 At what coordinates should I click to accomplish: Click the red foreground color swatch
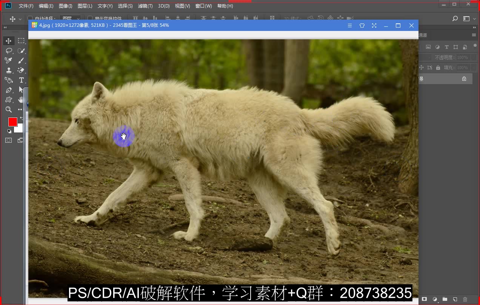12,122
